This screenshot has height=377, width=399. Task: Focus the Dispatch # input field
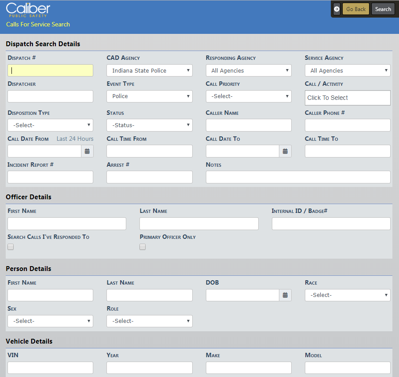(x=50, y=70)
